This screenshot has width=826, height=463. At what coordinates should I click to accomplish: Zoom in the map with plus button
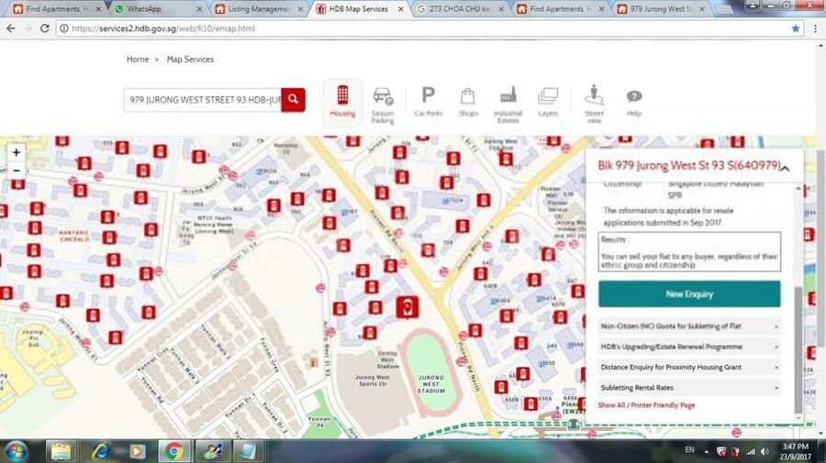pyautogui.click(x=17, y=152)
